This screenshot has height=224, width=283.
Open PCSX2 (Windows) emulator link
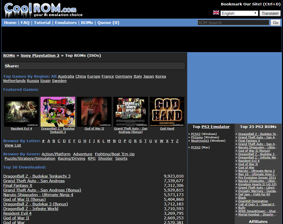(x=196, y=134)
